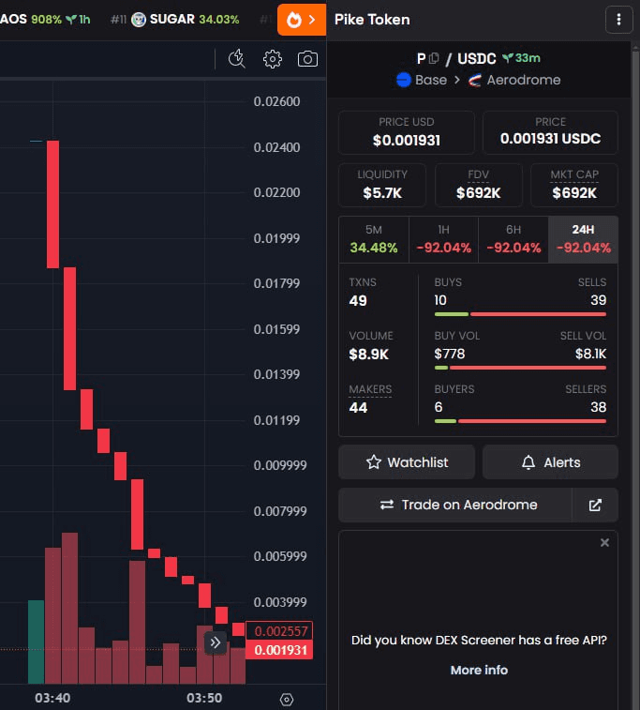Click the PRICE 0.001931 USDC box

pyautogui.click(x=550, y=132)
